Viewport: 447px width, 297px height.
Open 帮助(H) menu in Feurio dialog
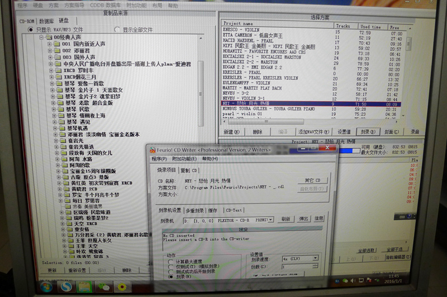point(210,159)
